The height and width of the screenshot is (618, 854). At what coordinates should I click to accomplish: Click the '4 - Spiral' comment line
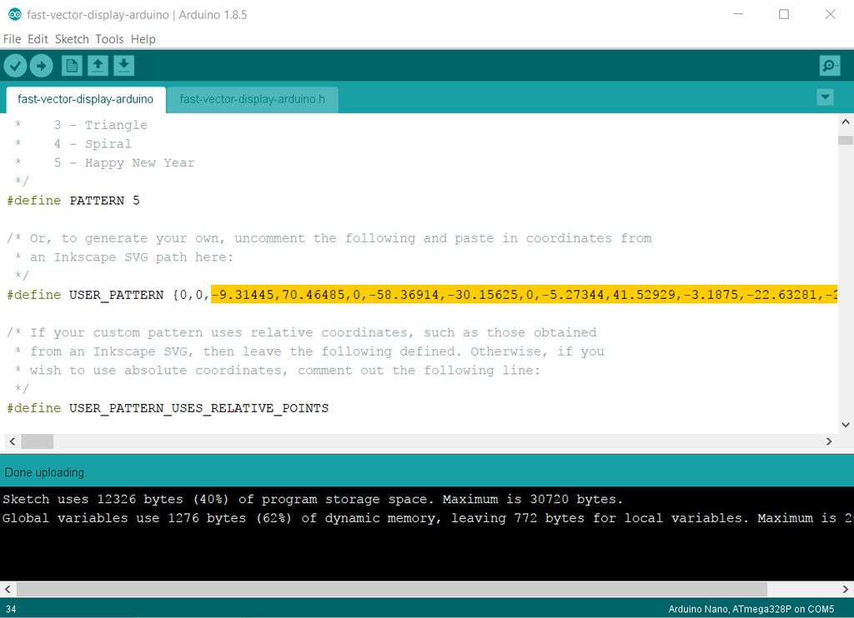pyautogui.click(x=93, y=144)
